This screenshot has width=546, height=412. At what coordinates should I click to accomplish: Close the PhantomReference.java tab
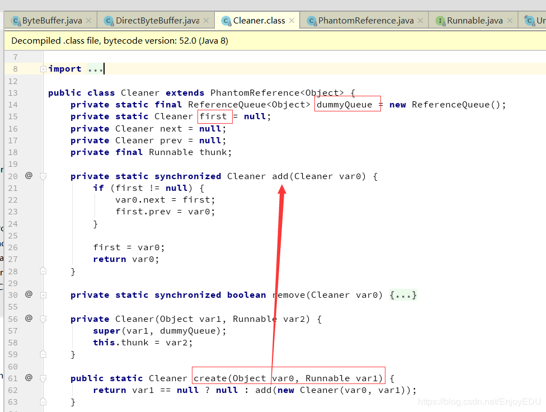(x=421, y=21)
